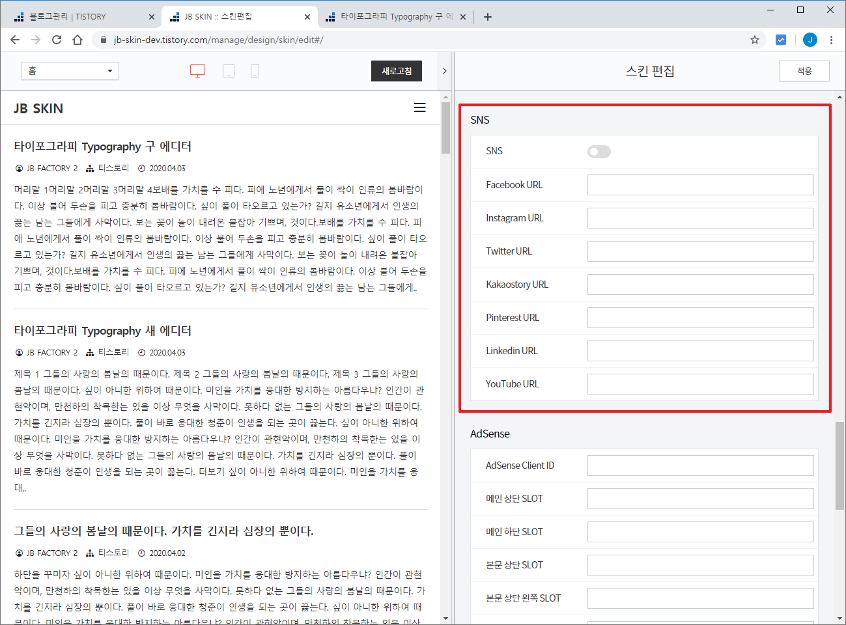Focus the Pinterest URL input field
Viewport: 846px width, 625px height.
pos(701,318)
